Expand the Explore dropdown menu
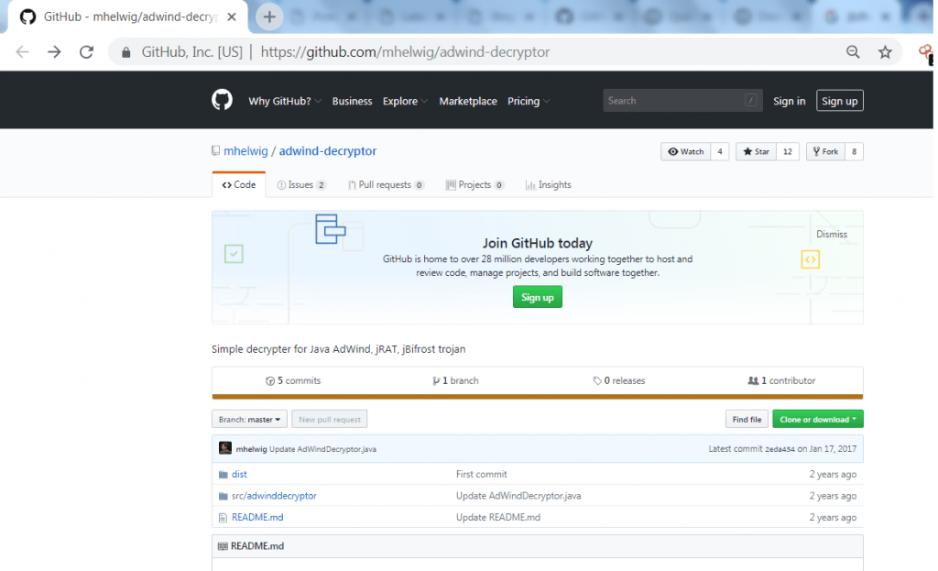Image resolution: width=938 pixels, height=571 pixels. (405, 101)
